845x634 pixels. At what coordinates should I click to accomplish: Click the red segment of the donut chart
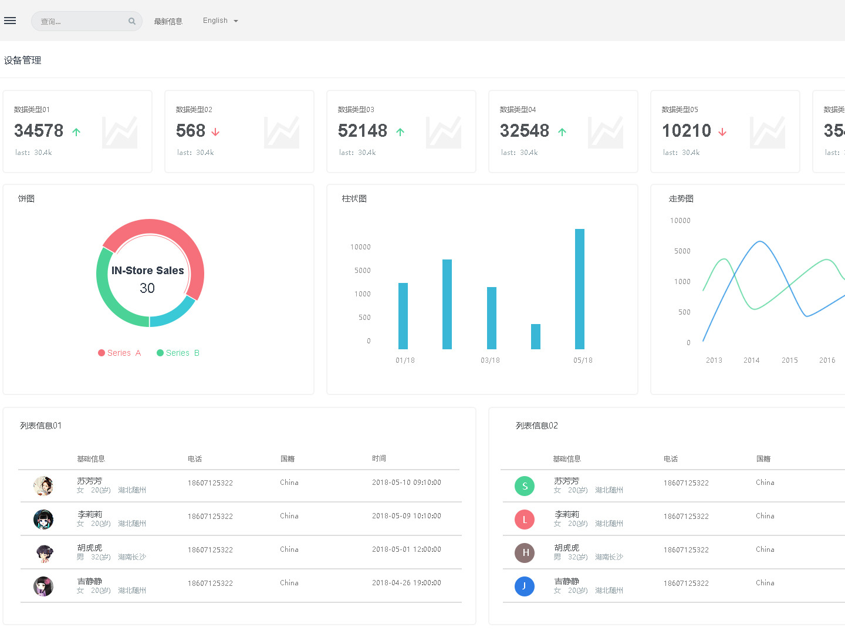click(176, 235)
